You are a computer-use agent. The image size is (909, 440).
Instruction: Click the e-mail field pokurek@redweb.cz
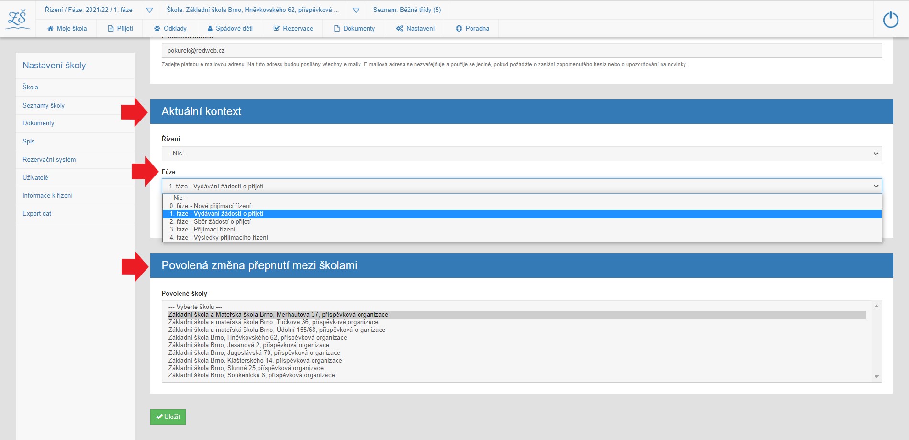(x=522, y=51)
